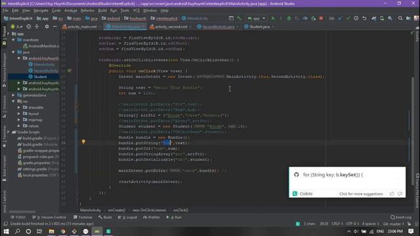Image resolution: width=420 pixels, height=236 pixels.
Task: Click UTF-8 encoding in status bar
Action: pyautogui.click(x=352, y=224)
